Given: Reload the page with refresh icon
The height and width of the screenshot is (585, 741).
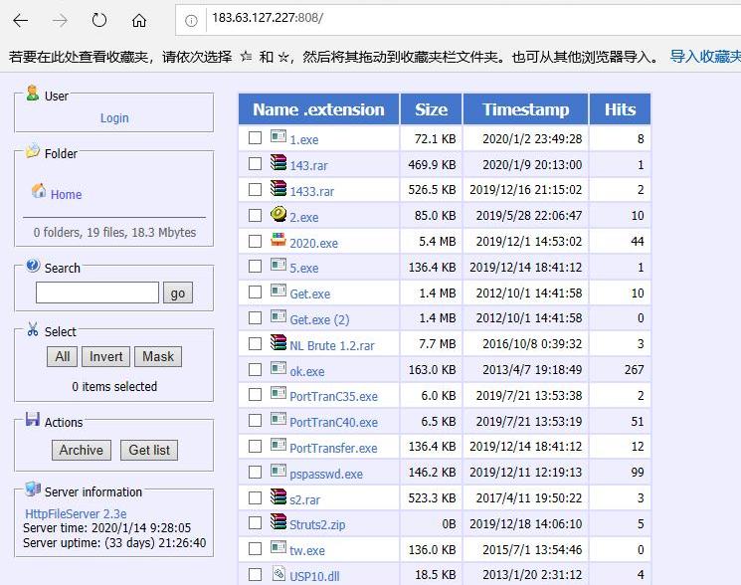Looking at the screenshot, I should 99,20.
